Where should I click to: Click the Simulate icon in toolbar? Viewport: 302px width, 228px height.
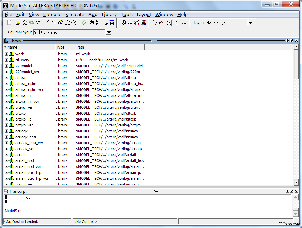coord(137,23)
